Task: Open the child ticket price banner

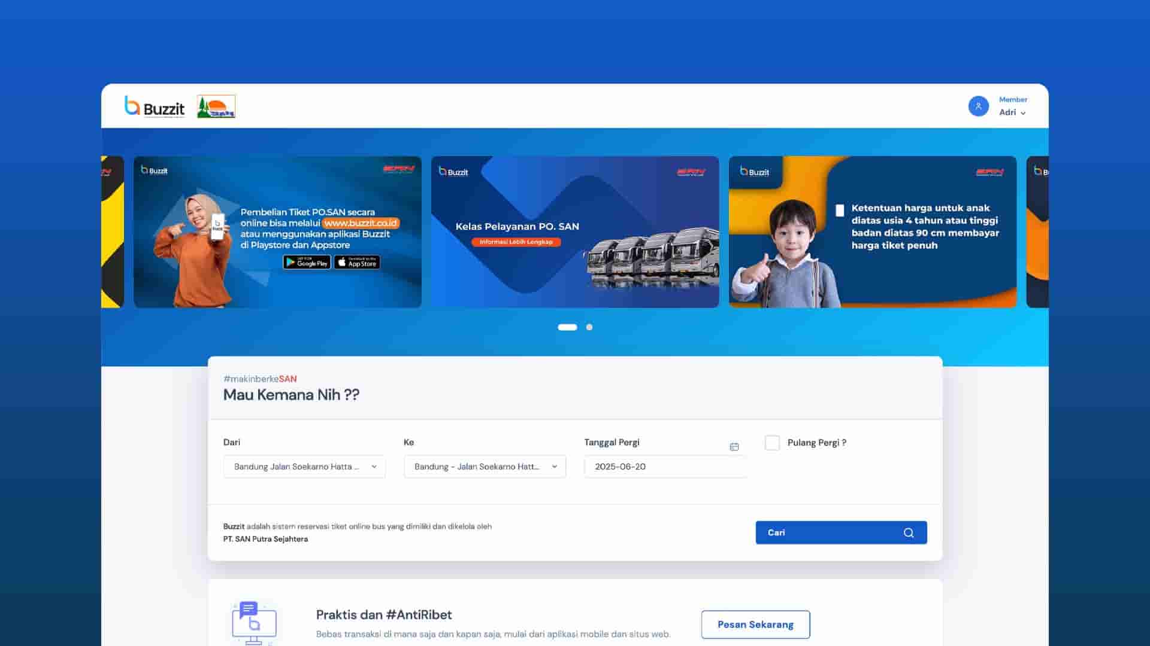Action: tap(873, 232)
